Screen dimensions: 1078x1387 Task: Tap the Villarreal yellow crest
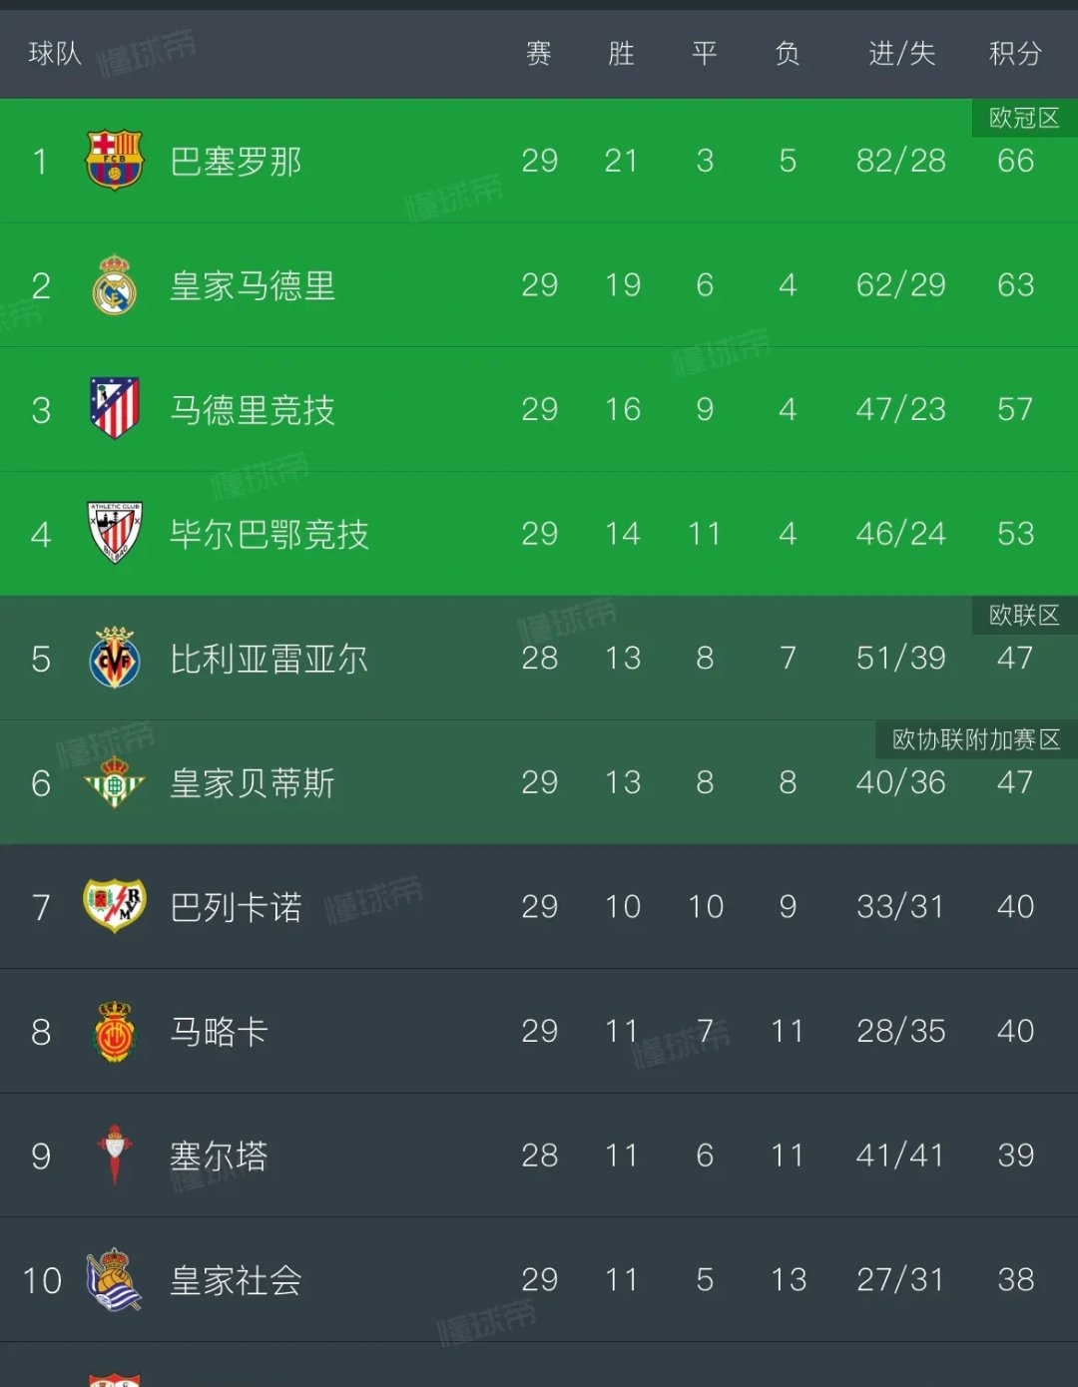[115, 659]
